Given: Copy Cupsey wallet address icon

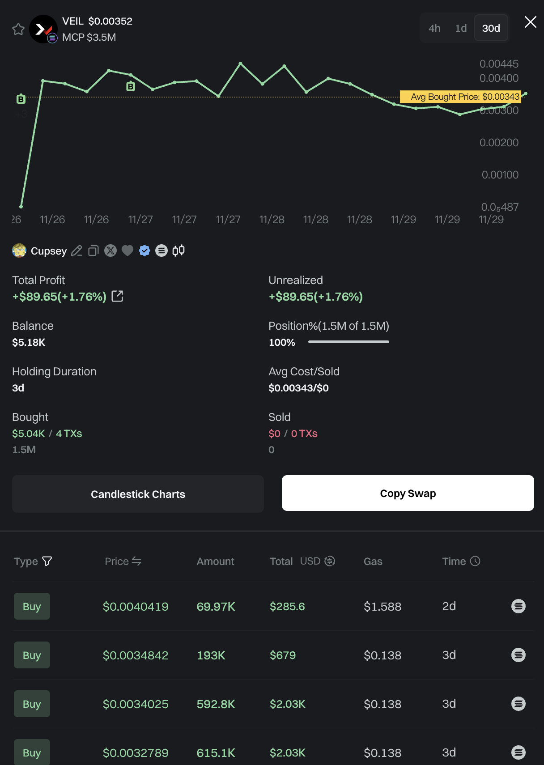Looking at the screenshot, I should [93, 251].
